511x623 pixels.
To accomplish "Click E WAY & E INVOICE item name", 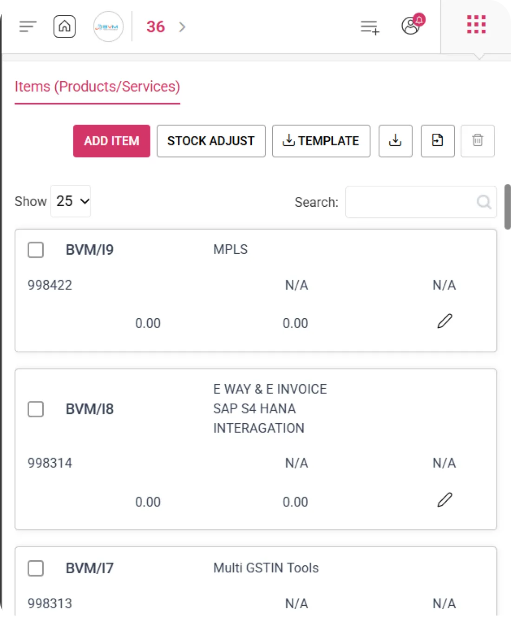I will 270,408.
